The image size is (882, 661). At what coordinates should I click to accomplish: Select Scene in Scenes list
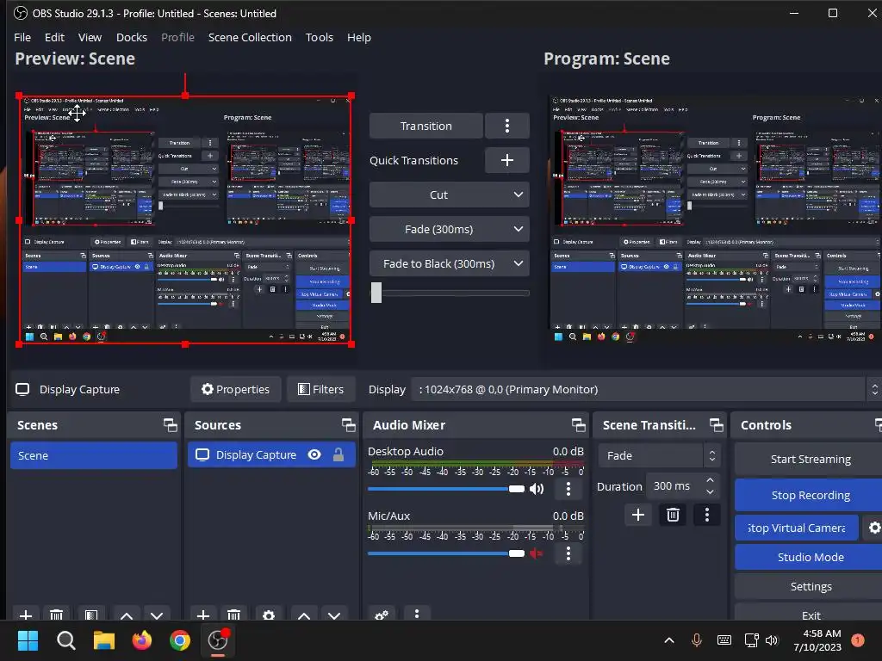93,455
